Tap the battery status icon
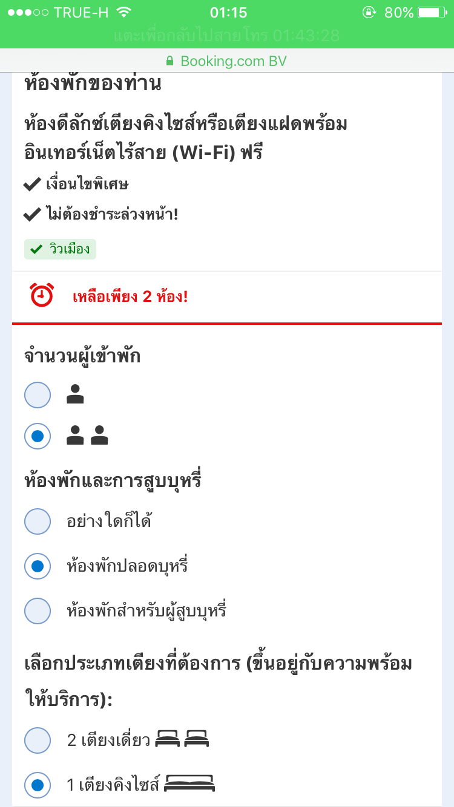The image size is (454, 807). pos(432,13)
